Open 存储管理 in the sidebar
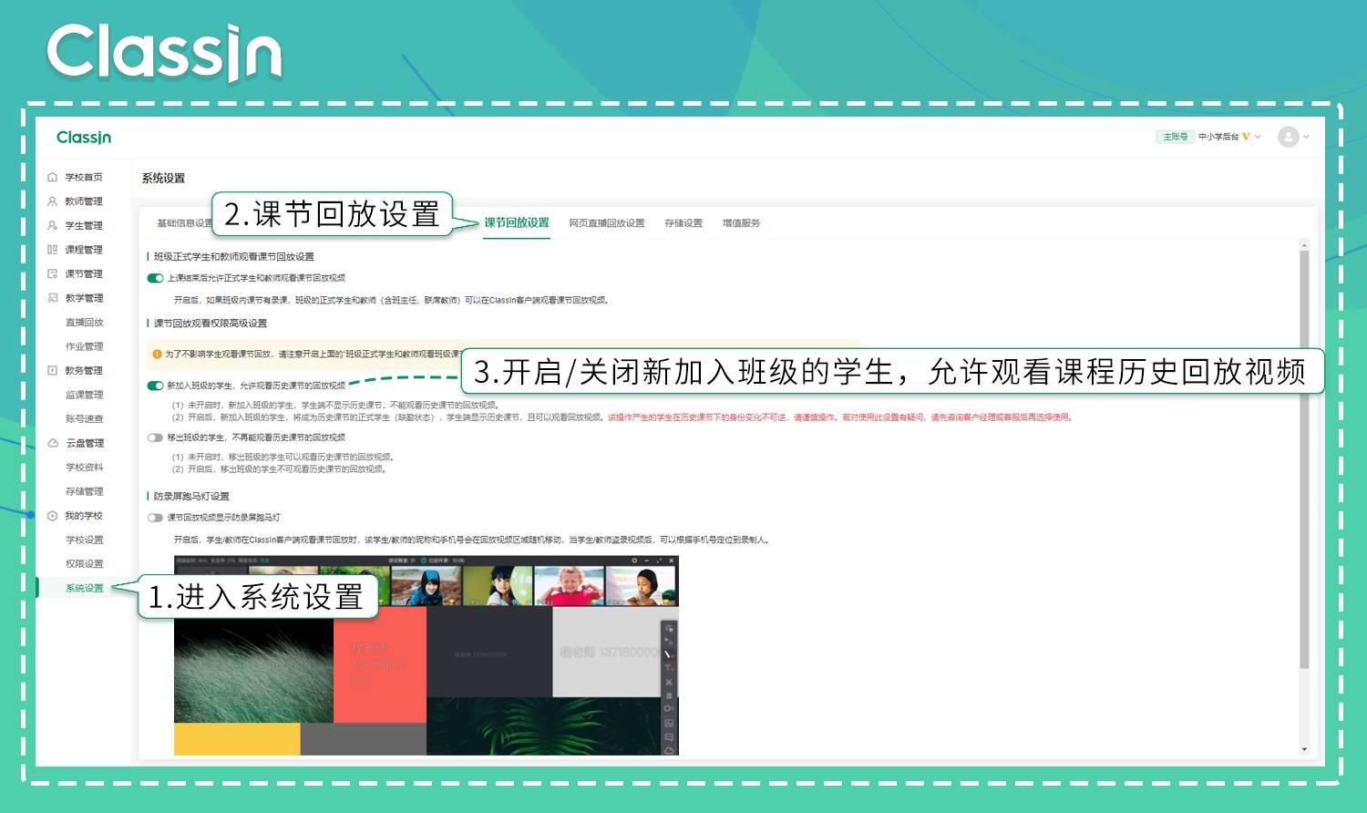This screenshot has width=1367, height=813. [84, 491]
